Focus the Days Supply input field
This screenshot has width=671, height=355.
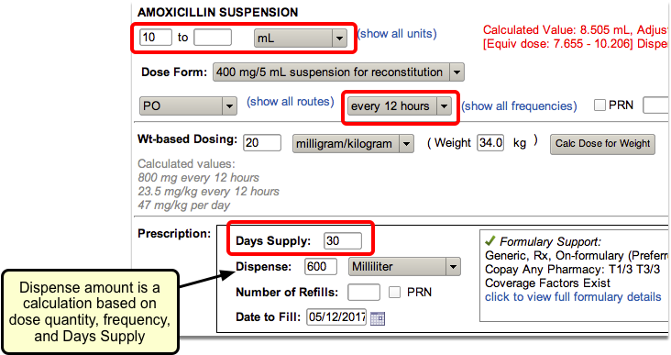pos(343,241)
